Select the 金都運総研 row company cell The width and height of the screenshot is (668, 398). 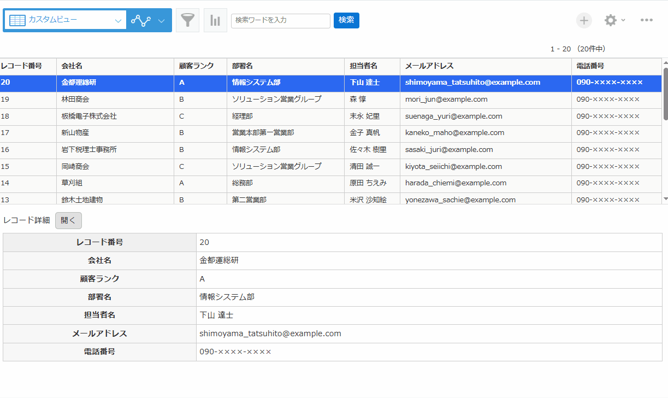(x=115, y=83)
